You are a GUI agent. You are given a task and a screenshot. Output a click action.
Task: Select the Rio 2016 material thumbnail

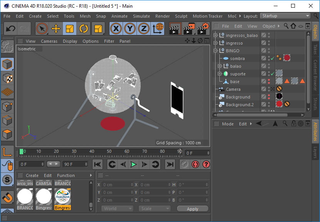(63, 197)
